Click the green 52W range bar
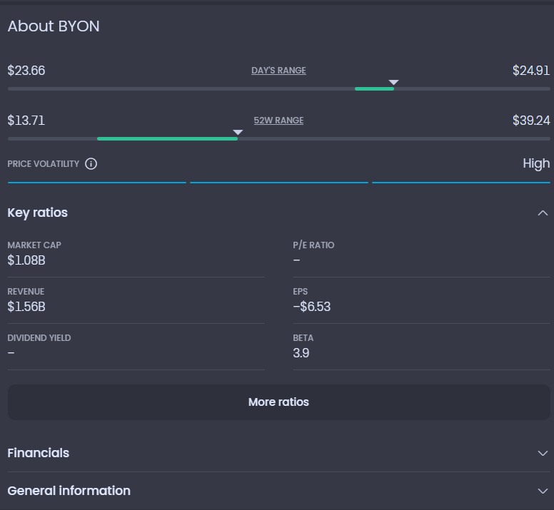554x510 pixels. point(168,138)
